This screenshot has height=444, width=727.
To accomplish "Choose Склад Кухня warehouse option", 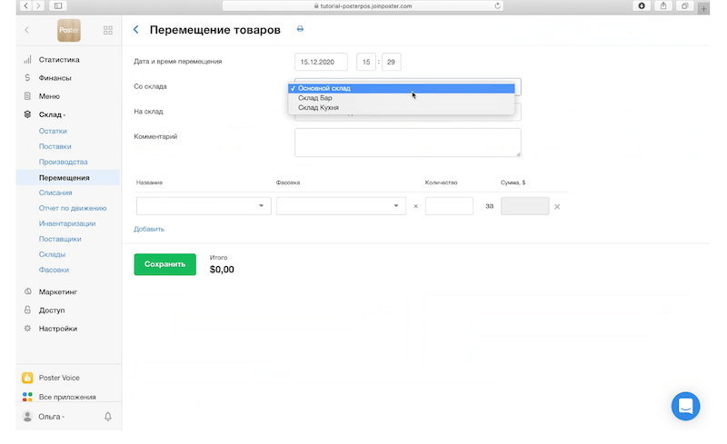I will pos(319,108).
